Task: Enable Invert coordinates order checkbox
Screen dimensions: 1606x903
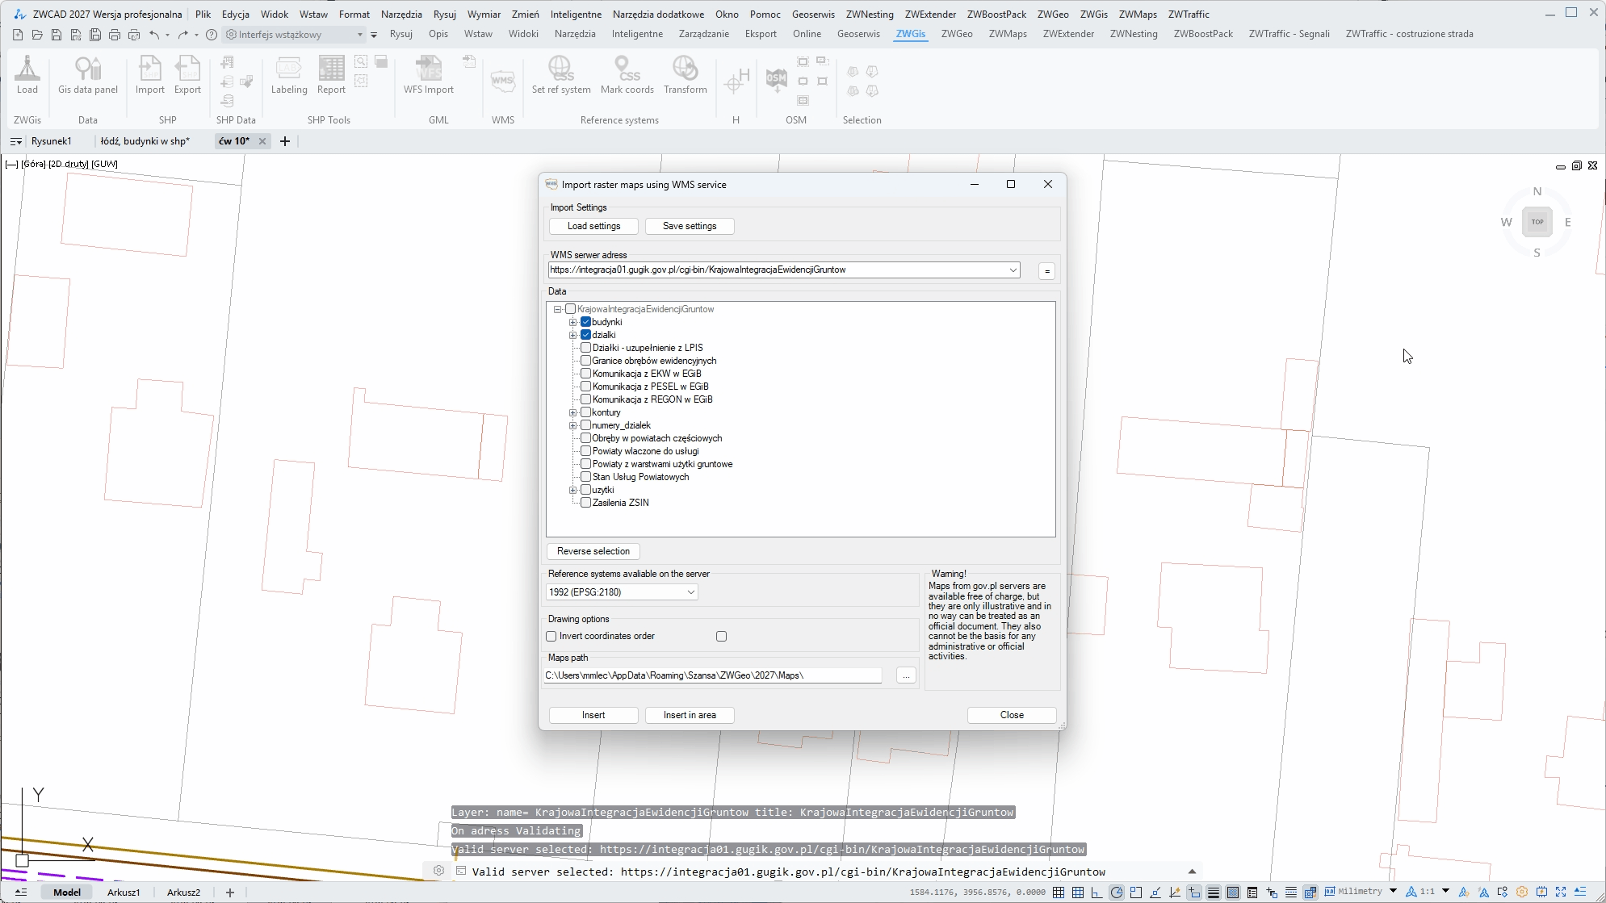Action: (551, 636)
